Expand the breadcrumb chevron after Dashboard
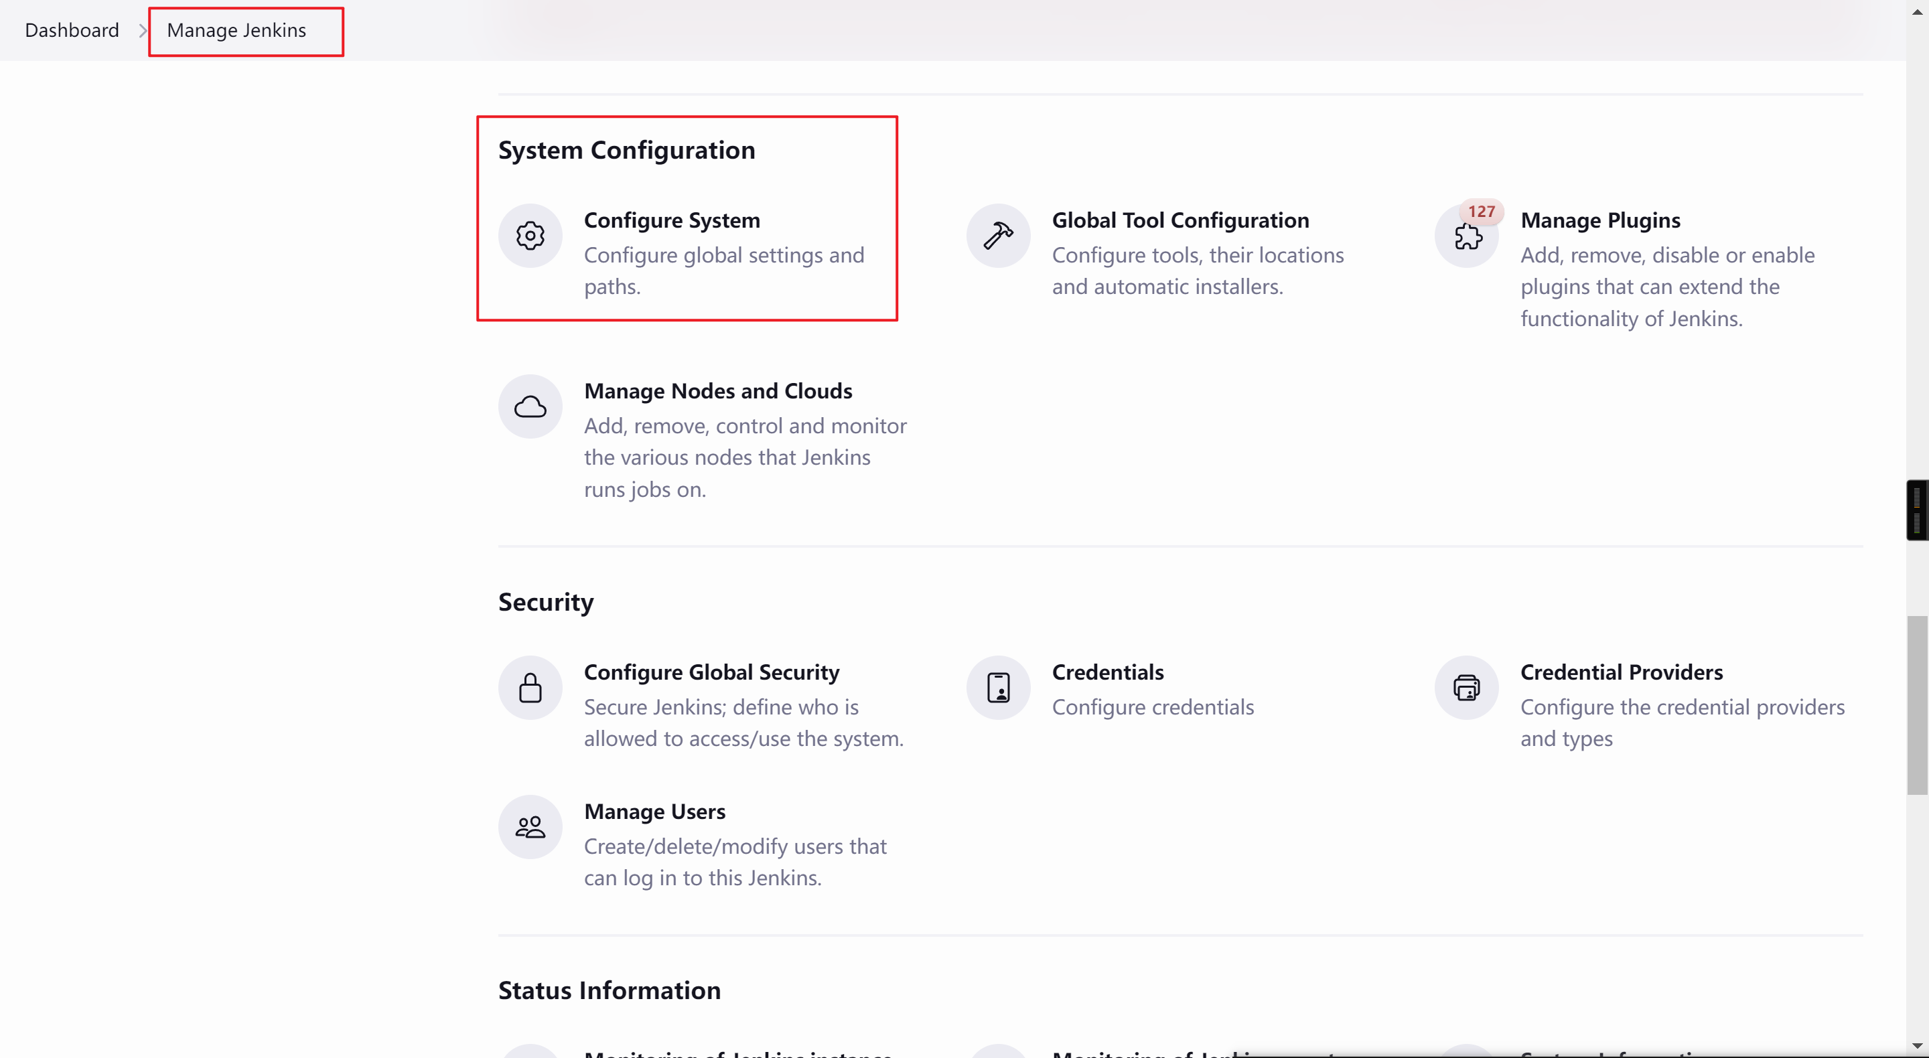Image resolution: width=1929 pixels, height=1058 pixels. [x=142, y=31]
